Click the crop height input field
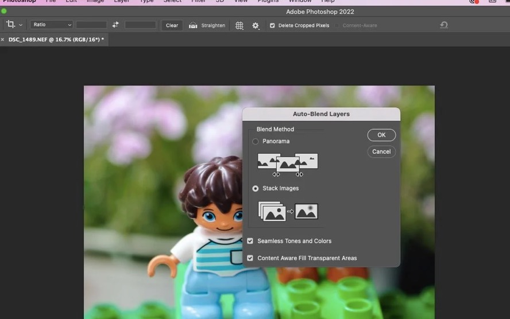This screenshot has width=510, height=319. pos(141,25)
